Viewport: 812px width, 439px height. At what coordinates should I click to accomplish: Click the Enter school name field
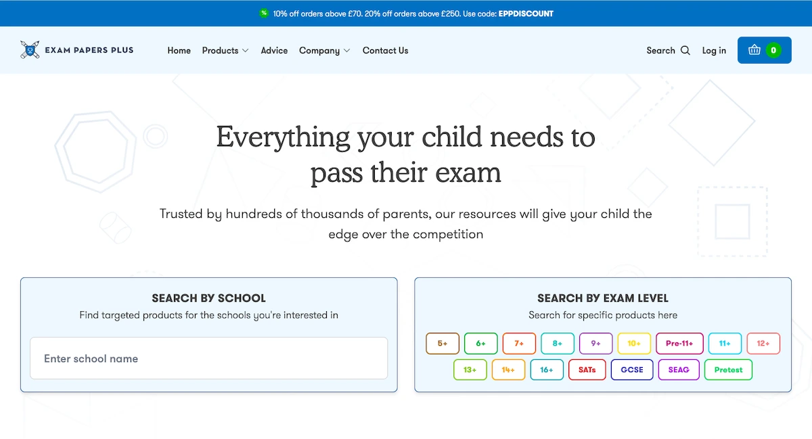tap(208, 359)
